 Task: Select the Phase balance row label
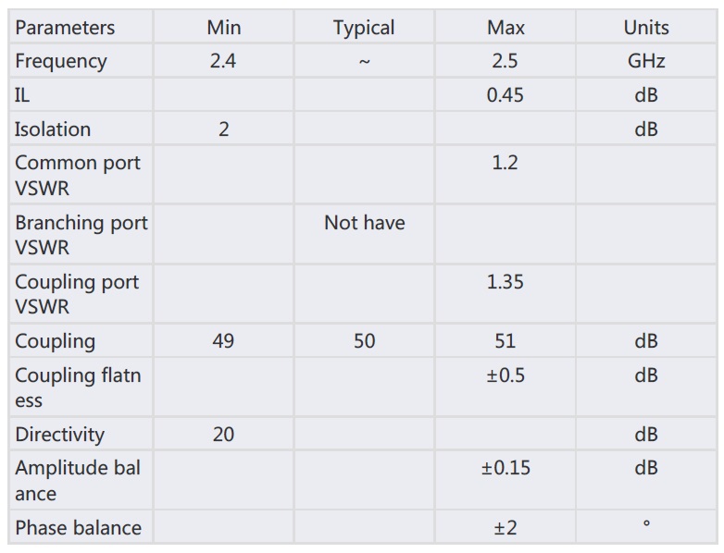78,528
